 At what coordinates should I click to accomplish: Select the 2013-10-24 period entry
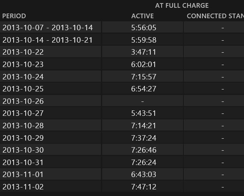pyautogui.click(x=23, y=77)
